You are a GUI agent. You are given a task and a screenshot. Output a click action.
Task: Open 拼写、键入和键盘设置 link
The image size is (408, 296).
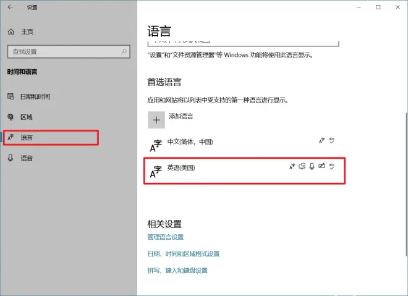(x=177, y=271)
